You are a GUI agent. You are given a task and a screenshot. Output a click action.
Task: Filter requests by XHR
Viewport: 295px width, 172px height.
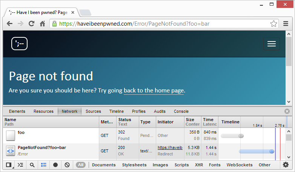[199, 165]
